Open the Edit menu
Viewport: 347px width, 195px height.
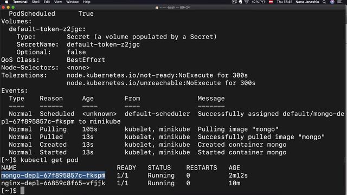[x=47, y=2]
